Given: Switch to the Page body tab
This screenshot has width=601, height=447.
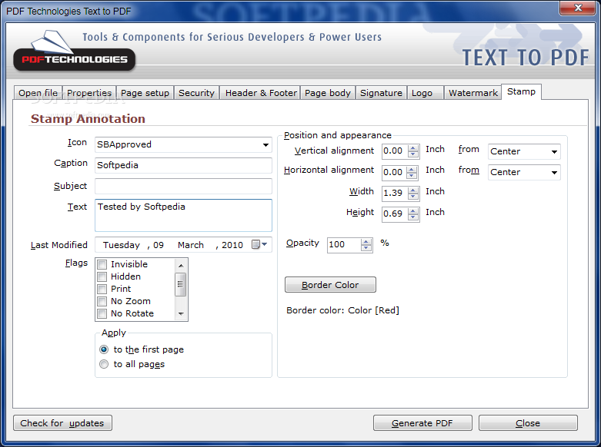Looking at the screenshot, I should tap(328, 93).
